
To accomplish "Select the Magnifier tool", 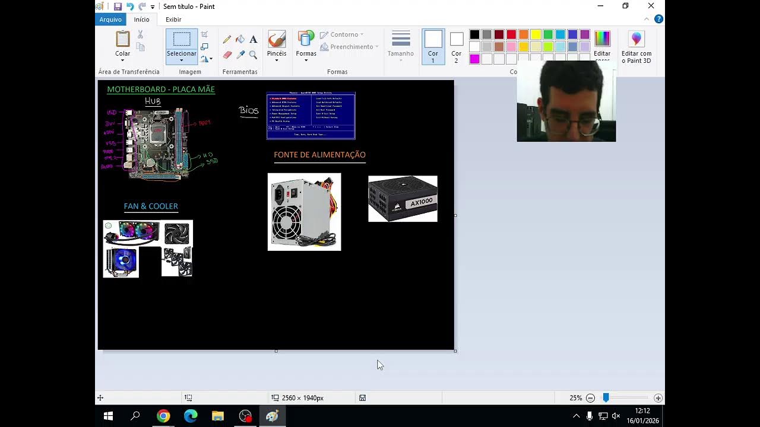I will click(254, 55).
